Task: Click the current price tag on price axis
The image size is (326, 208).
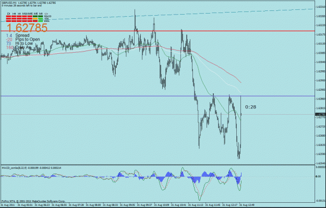Action: click(320, 114)
